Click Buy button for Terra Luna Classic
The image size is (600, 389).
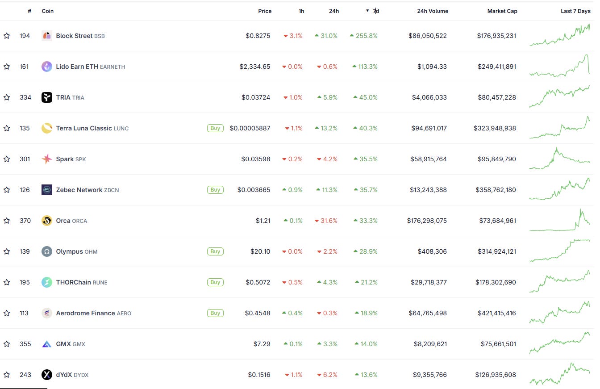coord(215,128)
